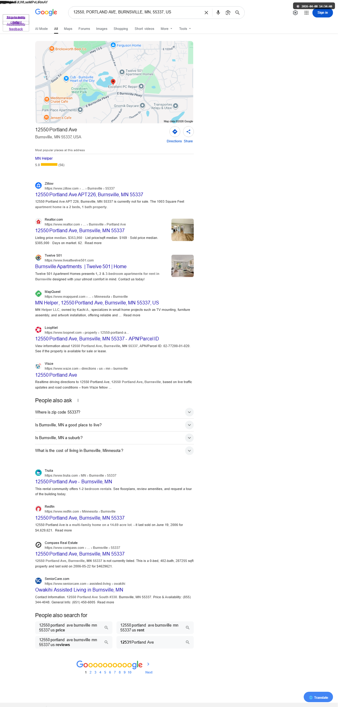The image size is (342, 707).
Task: Click the magnifying glass search button
Action: [x=237, y=12]
